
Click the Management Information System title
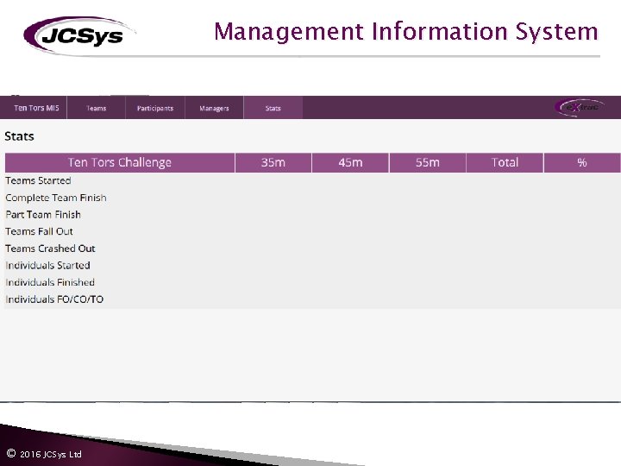point(406,32)
